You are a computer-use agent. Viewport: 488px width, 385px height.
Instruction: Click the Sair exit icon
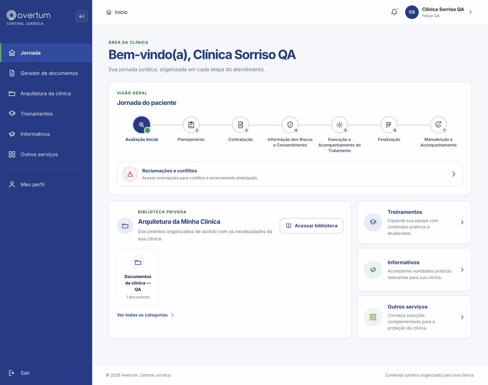[x=12, y=373]
